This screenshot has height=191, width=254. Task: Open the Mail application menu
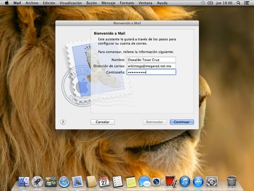(x=17, y=3)
